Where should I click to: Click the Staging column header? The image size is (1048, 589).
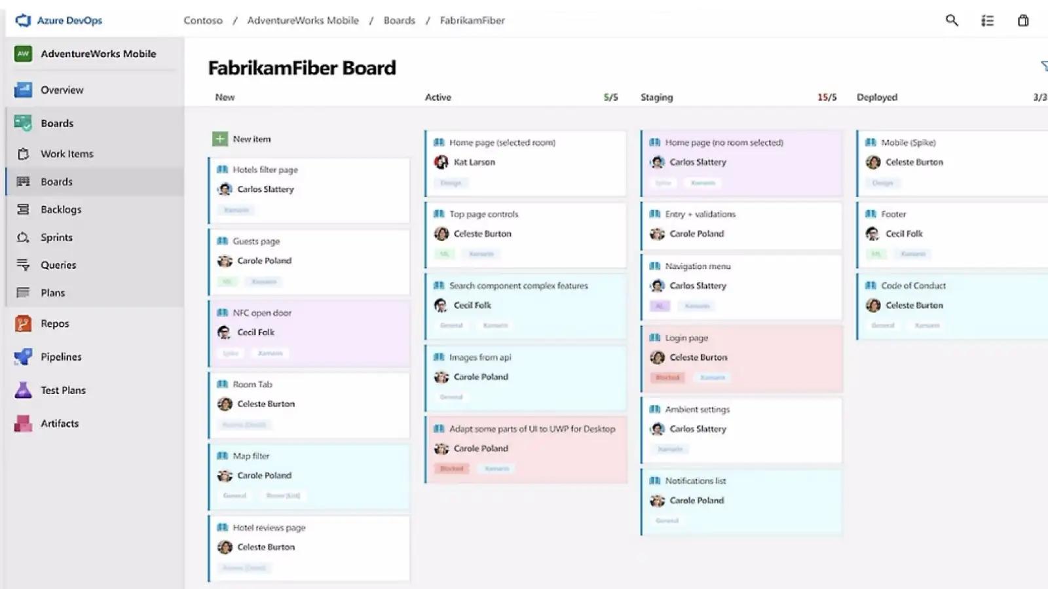tap(656, 97)
